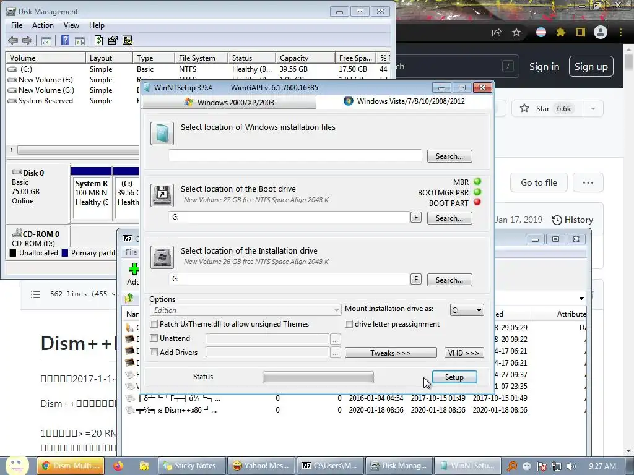Click the Boot drive floppy disk icon
The image size is (634, 475).
tap(162, 195)
